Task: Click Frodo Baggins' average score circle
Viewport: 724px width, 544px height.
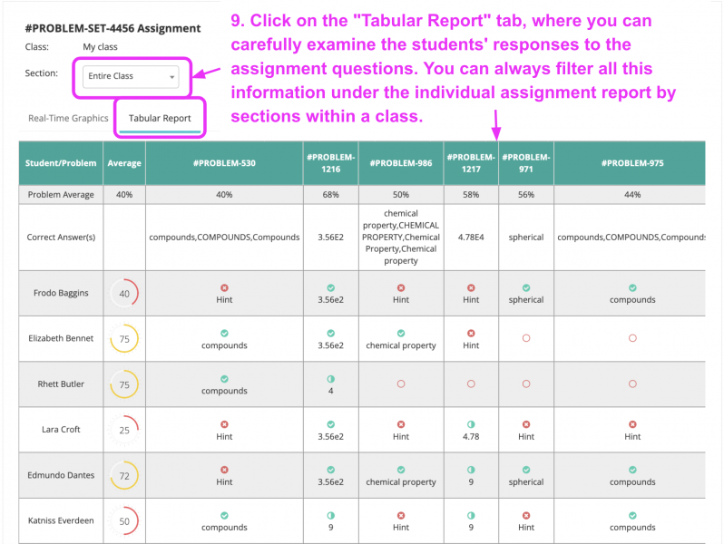Action: pos(124,294)
